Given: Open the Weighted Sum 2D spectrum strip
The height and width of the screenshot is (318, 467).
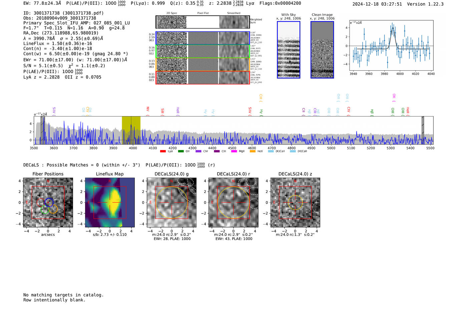Looking at the screenshot, I should pos(202,22).
